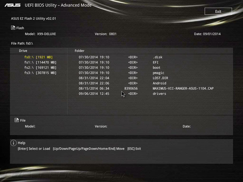The height and width of the screenshot is (182, 243).
Task: Click date 08/31/2014 22:06
Action: (x=94, y=83)
